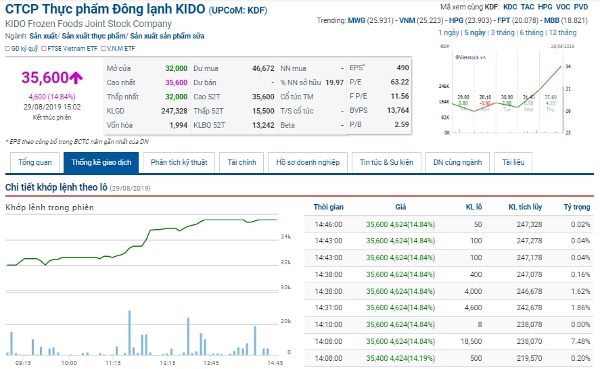600x369 pixels.
Task: Select the 6 tháng chart range
Action: click(532, 32)
